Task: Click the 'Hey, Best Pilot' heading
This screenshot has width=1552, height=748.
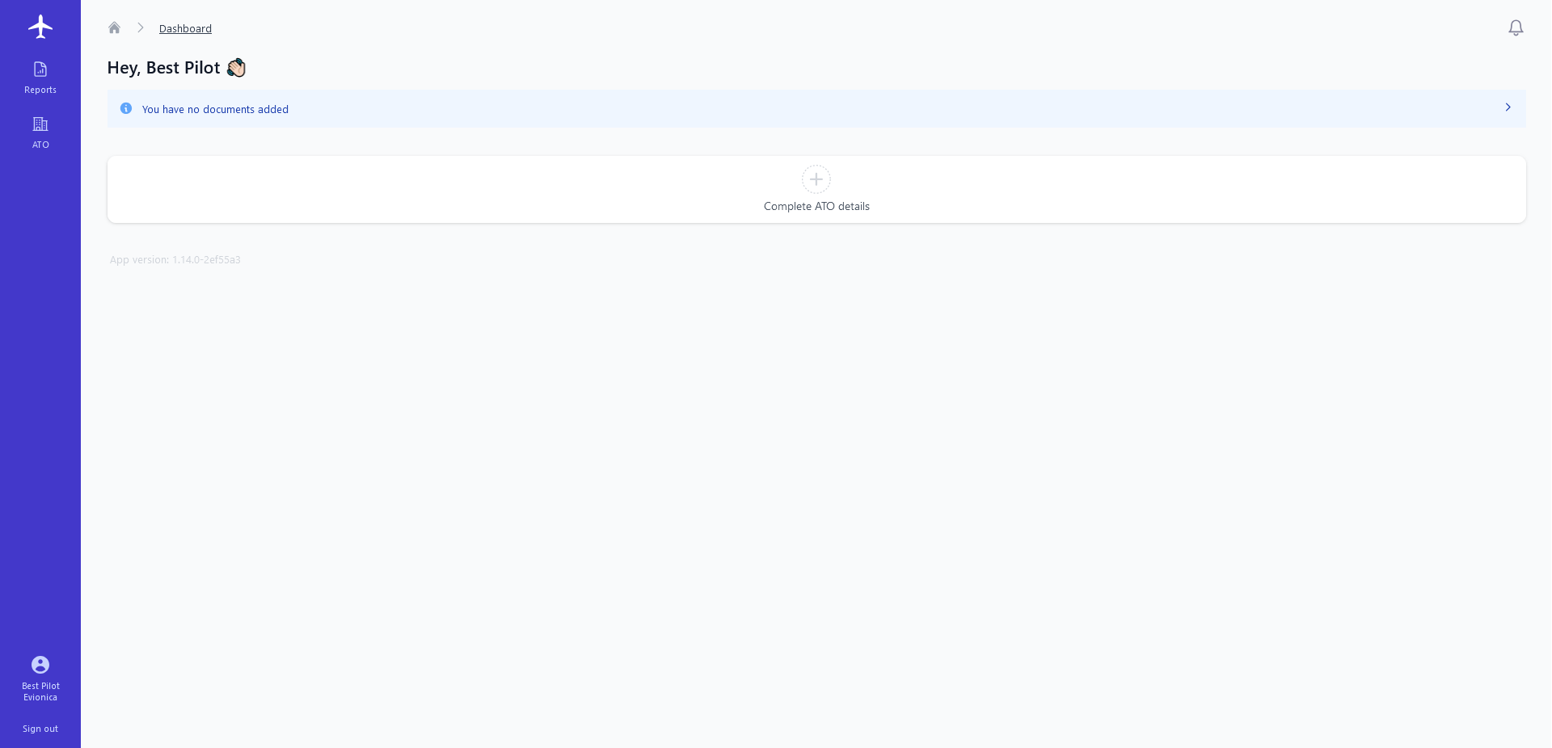Action: coord(163,68)
